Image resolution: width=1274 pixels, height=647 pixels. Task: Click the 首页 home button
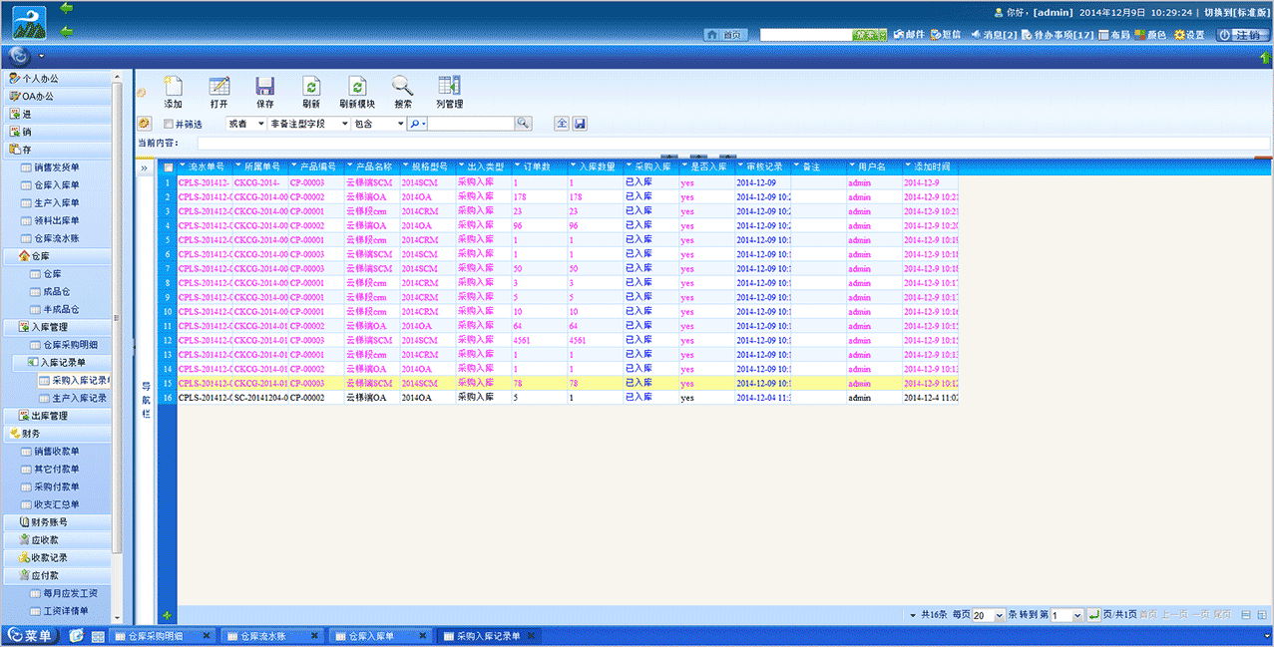pyautogui.click(x=726, y=35)
